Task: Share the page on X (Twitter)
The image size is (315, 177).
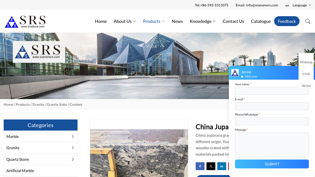Action: coord(211,166)
